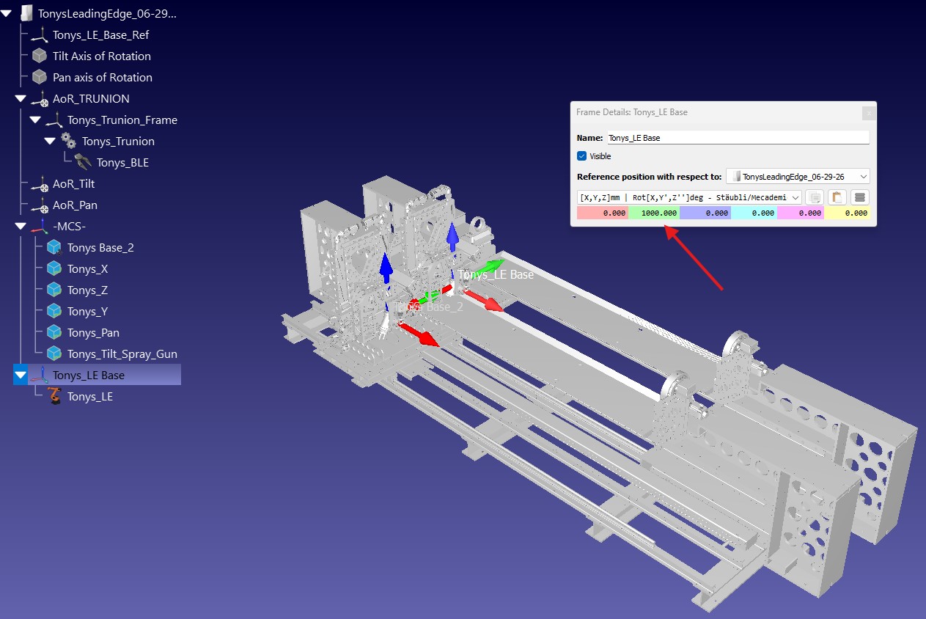926x619 pixels.
Task: Collapse the Tonys_Trunion_Frame node
Action: pyautogui.click(x=35, y=120)
